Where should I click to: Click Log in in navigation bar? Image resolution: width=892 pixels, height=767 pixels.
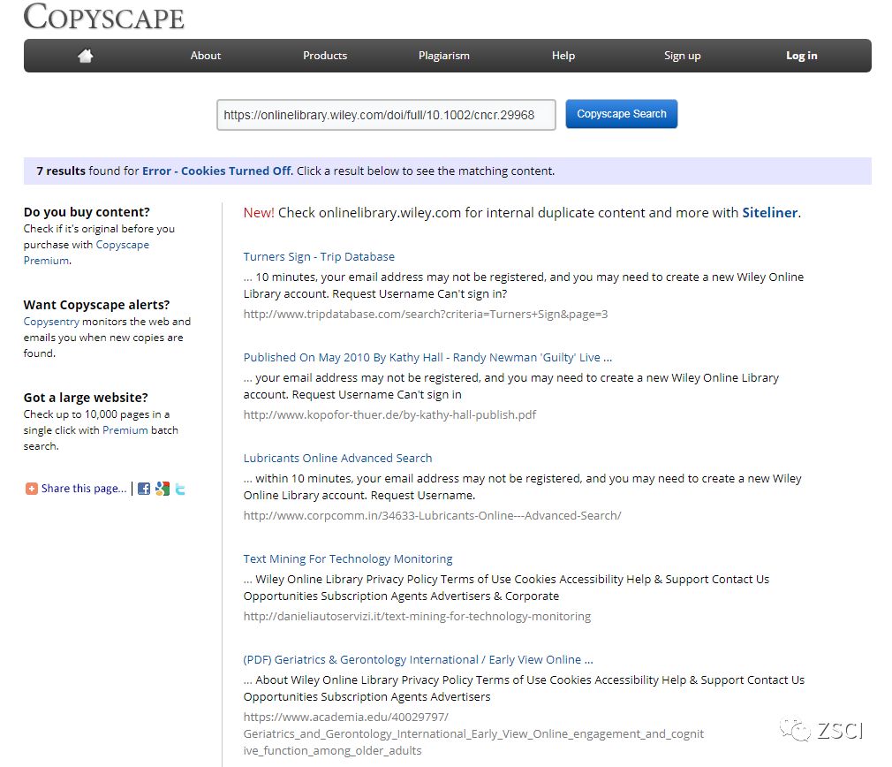802,56
